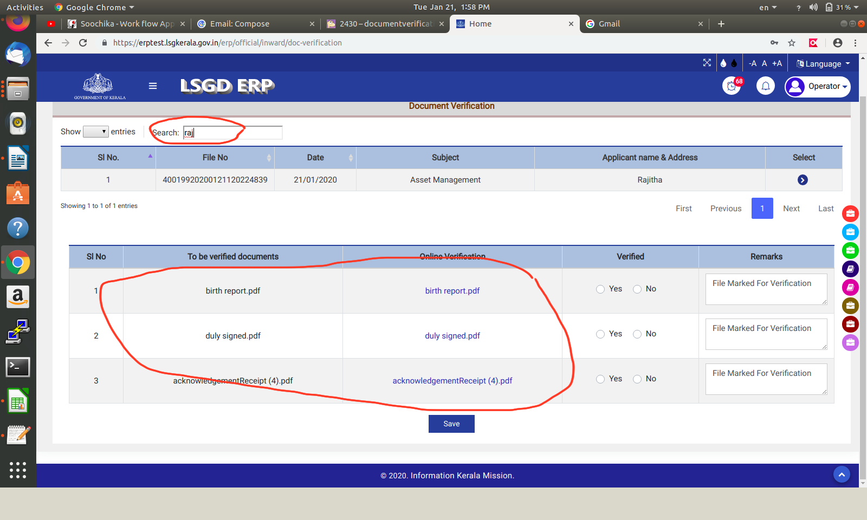Open the birth report.pdf link
Image resolution: width=867 pixels, height=520 pixels.
[452, 291]
